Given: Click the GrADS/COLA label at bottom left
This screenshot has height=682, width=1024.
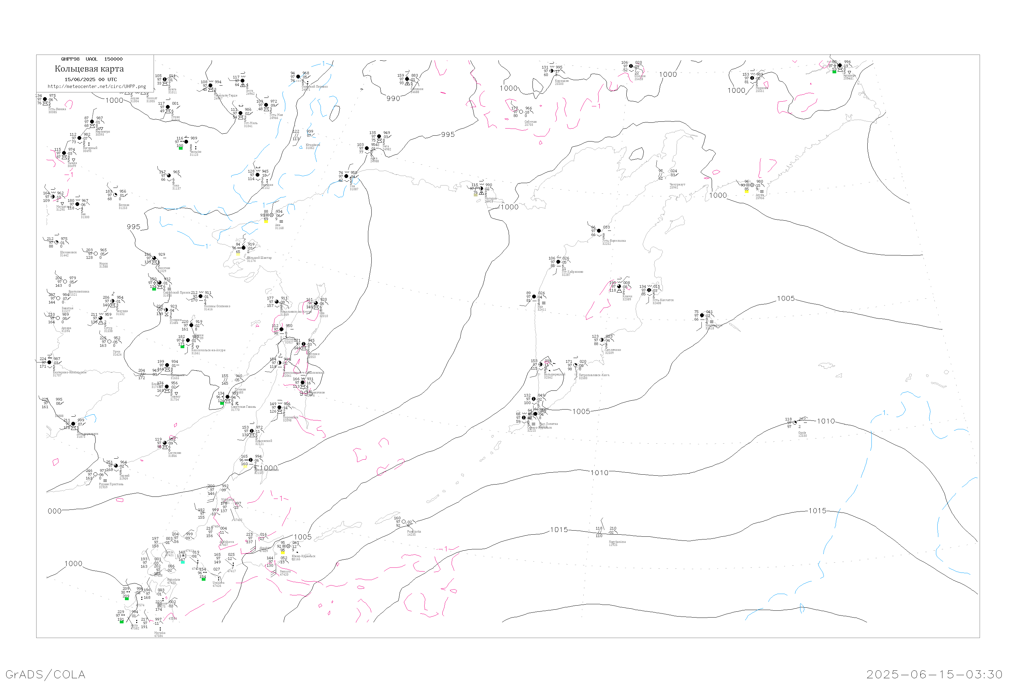Looking at the screenshot, I should [45, 674].
